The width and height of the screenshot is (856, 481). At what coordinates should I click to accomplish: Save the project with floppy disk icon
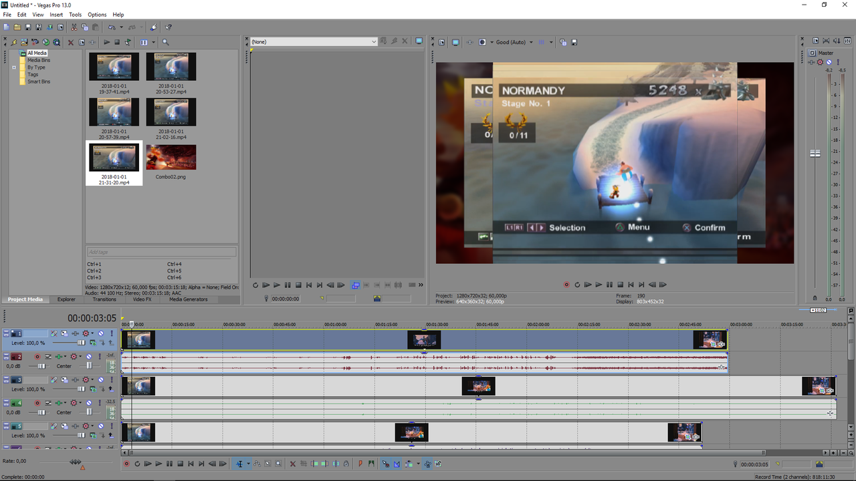pyautogui.click(x=28, y=27)
